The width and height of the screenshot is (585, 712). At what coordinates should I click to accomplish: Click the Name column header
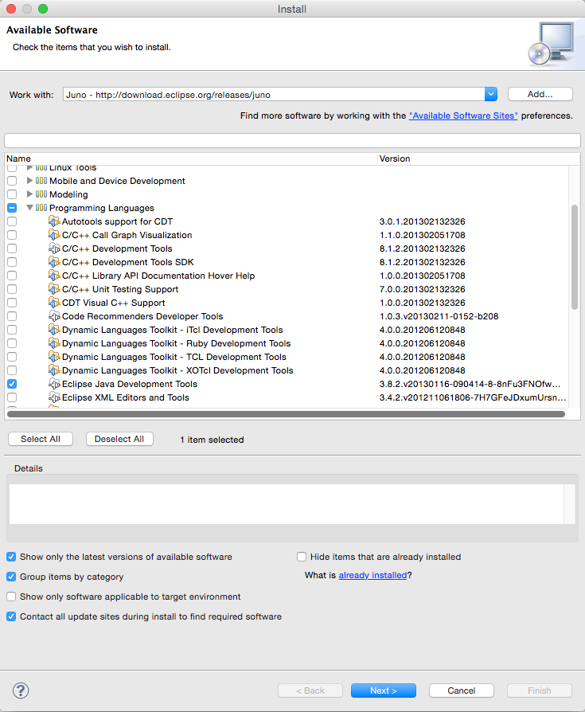point(191,159)
